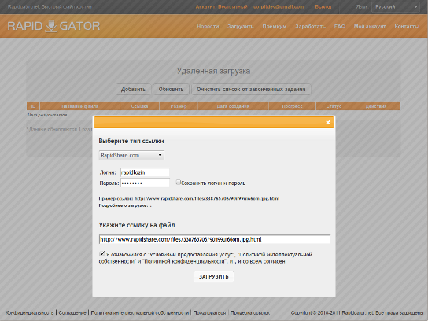Click the Обновить button
The height and width of the screenshot is (321, 428).
(172, 89)
